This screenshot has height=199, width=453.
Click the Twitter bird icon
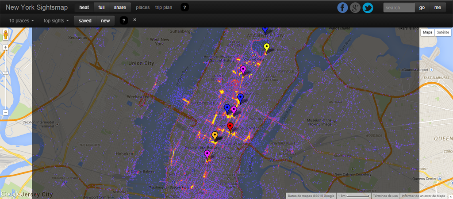(368, 8)
